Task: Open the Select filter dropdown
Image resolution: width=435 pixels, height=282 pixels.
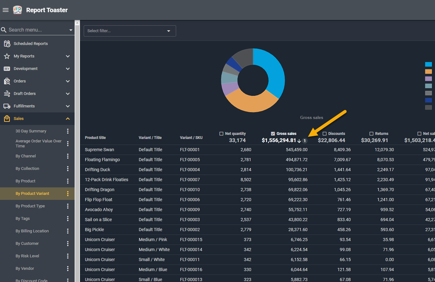Action: [130, 31]
